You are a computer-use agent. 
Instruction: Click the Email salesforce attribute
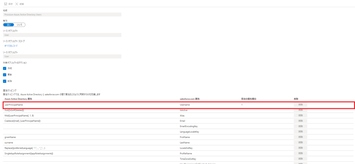pyautogui.click(x=183, y=121)
